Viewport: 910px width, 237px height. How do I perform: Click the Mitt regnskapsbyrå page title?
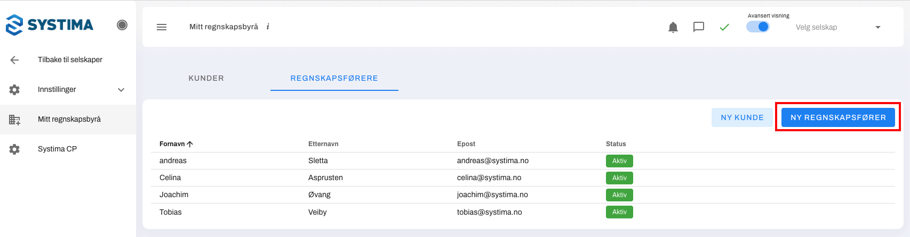pyautogui.click(x=223, y=27)
